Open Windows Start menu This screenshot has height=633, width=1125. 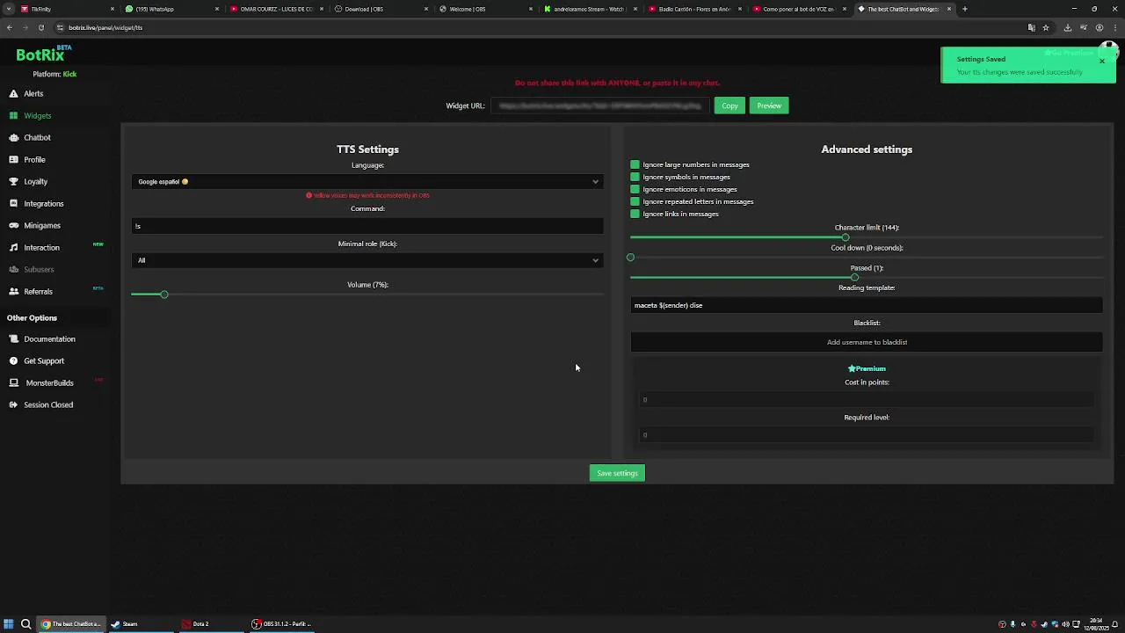click(x=9, y=624)
